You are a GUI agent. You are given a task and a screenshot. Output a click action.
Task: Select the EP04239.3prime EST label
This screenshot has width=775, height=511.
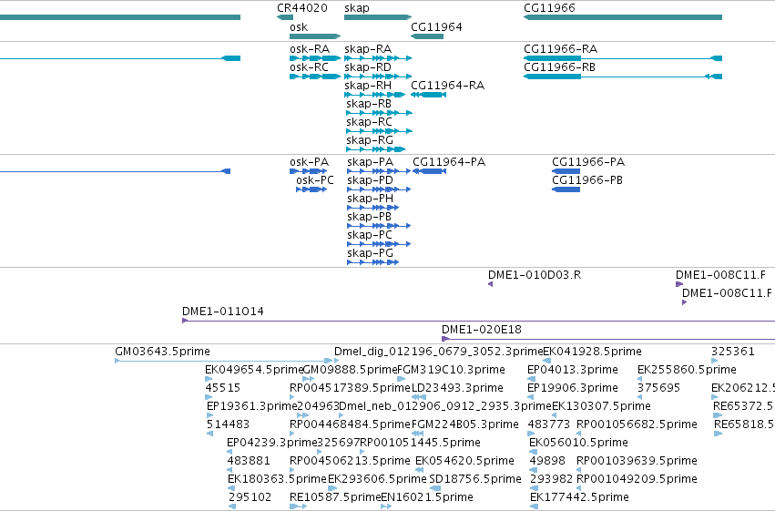272,444
